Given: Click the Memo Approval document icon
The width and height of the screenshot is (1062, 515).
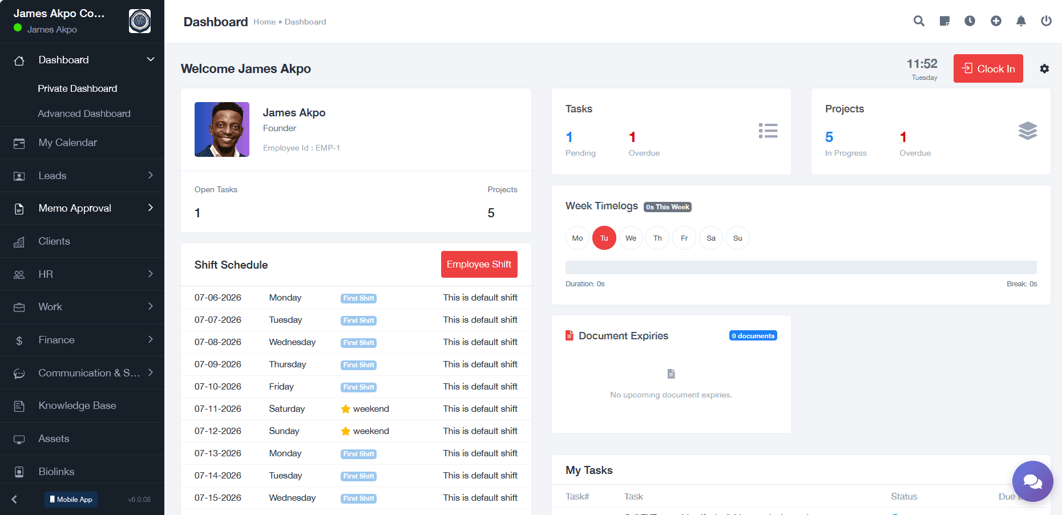Looking at the screenshot, I should click(x=19, y=209).
